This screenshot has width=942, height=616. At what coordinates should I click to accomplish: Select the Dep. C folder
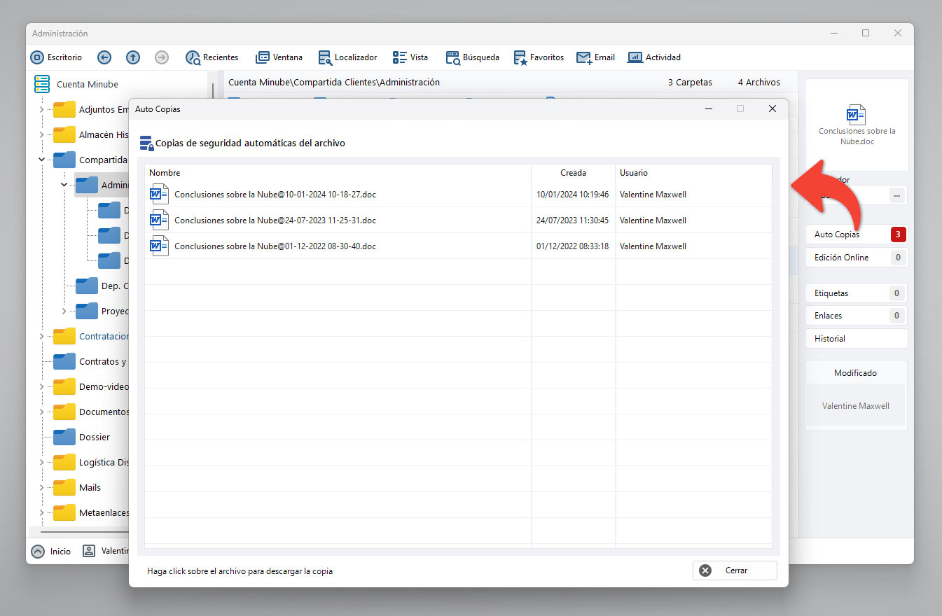coord(102,286)
